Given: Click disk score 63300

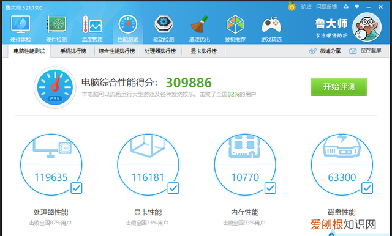Looking at the screenshot, I should pyautogui.click(x=342, y=177).
